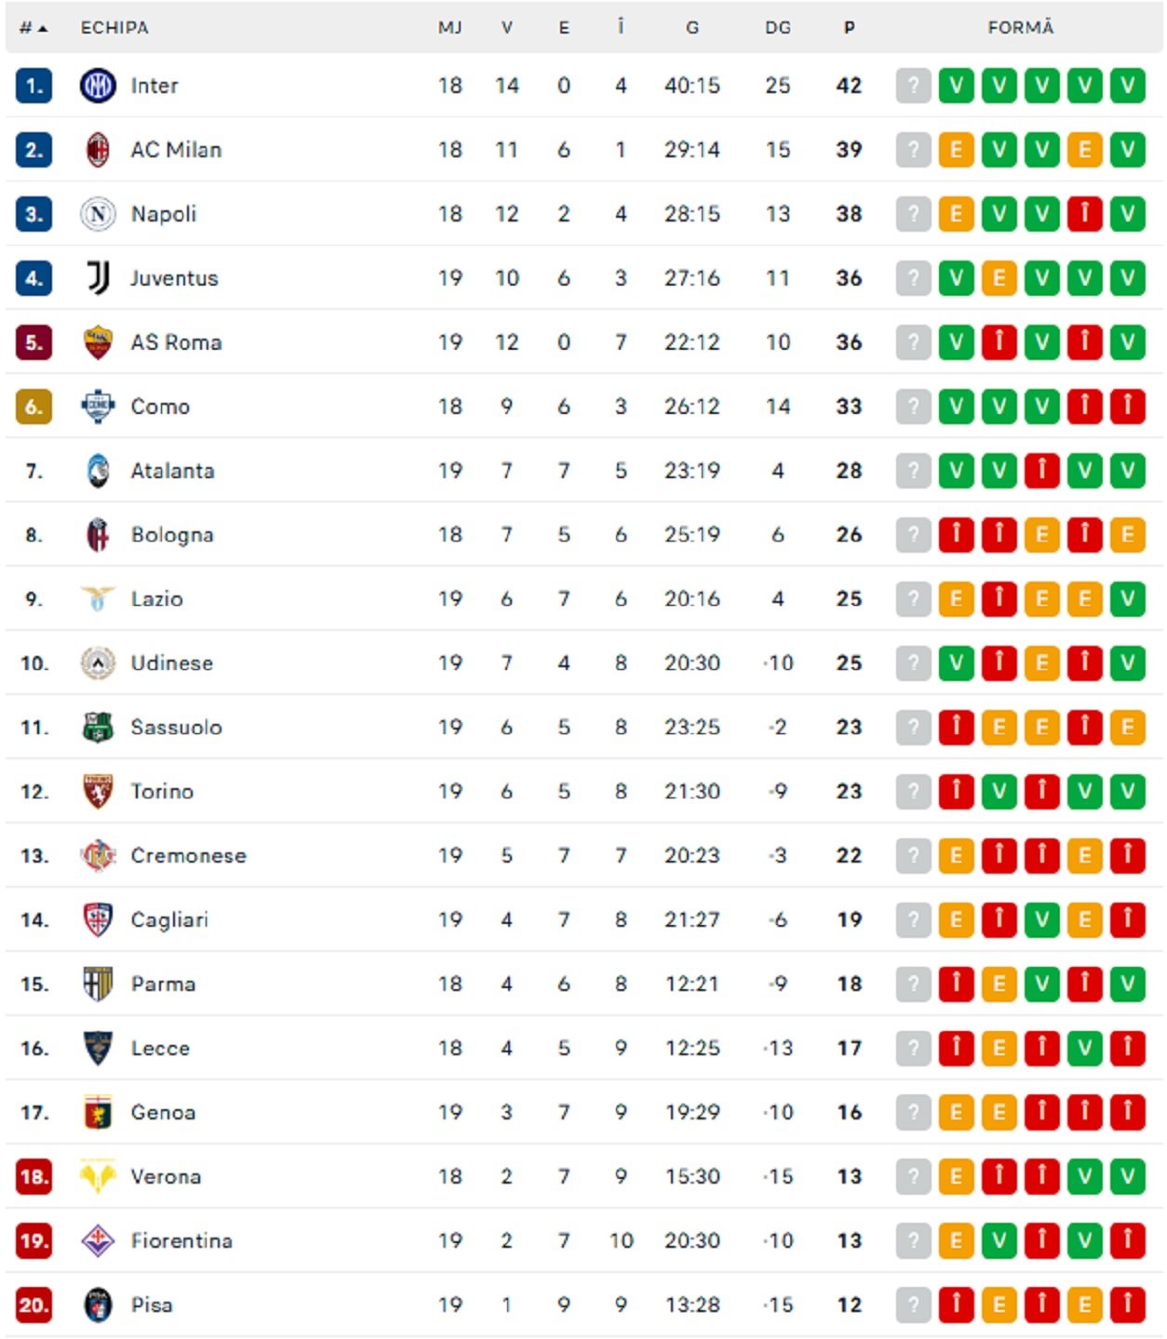Click the AS Roma club logo
This screenshot has height=1339, width=1167.
point(98,341)
